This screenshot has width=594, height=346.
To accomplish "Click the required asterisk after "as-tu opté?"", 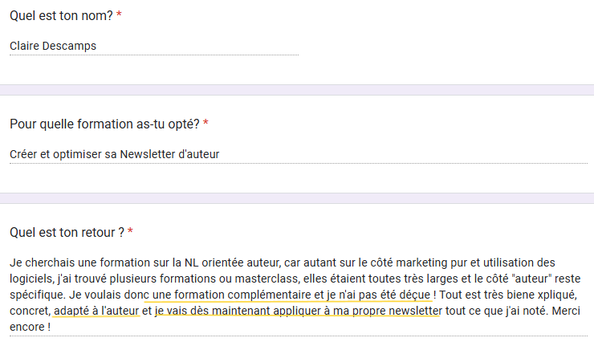I will [205, 124].
